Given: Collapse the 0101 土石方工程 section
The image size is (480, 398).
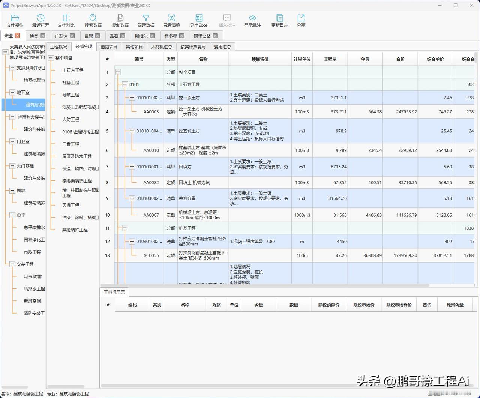Looking at the screenshot, I should pyautogui.click(x=124, y=84).
